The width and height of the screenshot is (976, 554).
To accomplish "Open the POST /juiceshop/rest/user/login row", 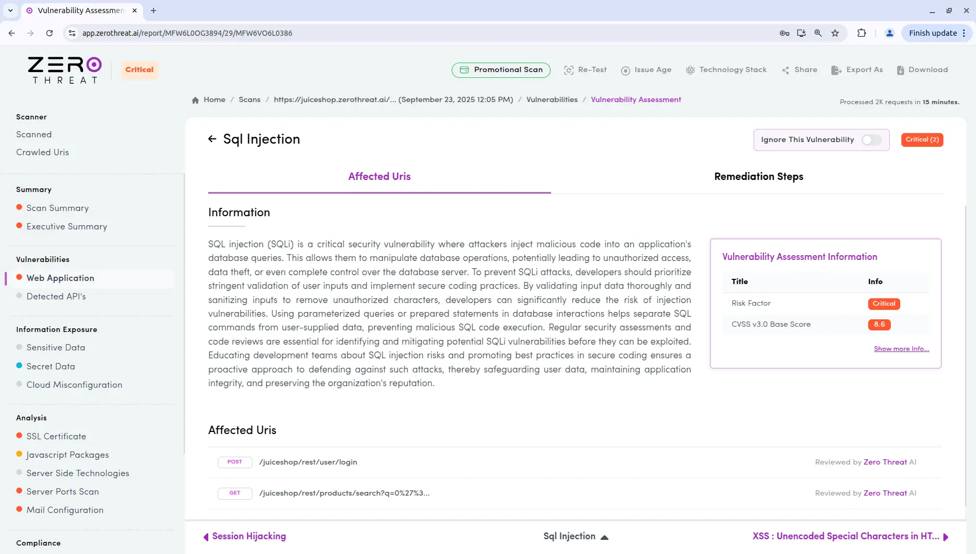I will [575, 462].
